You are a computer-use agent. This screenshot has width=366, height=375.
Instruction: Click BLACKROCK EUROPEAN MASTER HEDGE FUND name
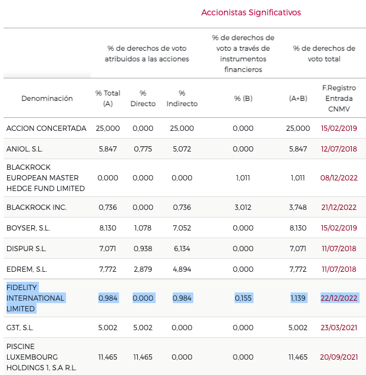(x=45, y=178)
